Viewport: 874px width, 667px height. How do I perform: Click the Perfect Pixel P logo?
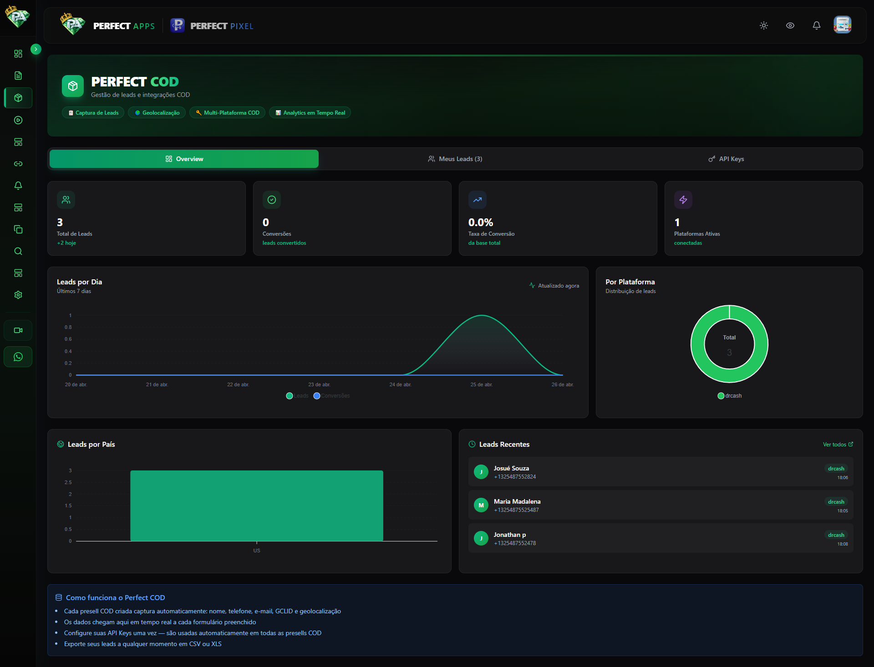(178, 25)
